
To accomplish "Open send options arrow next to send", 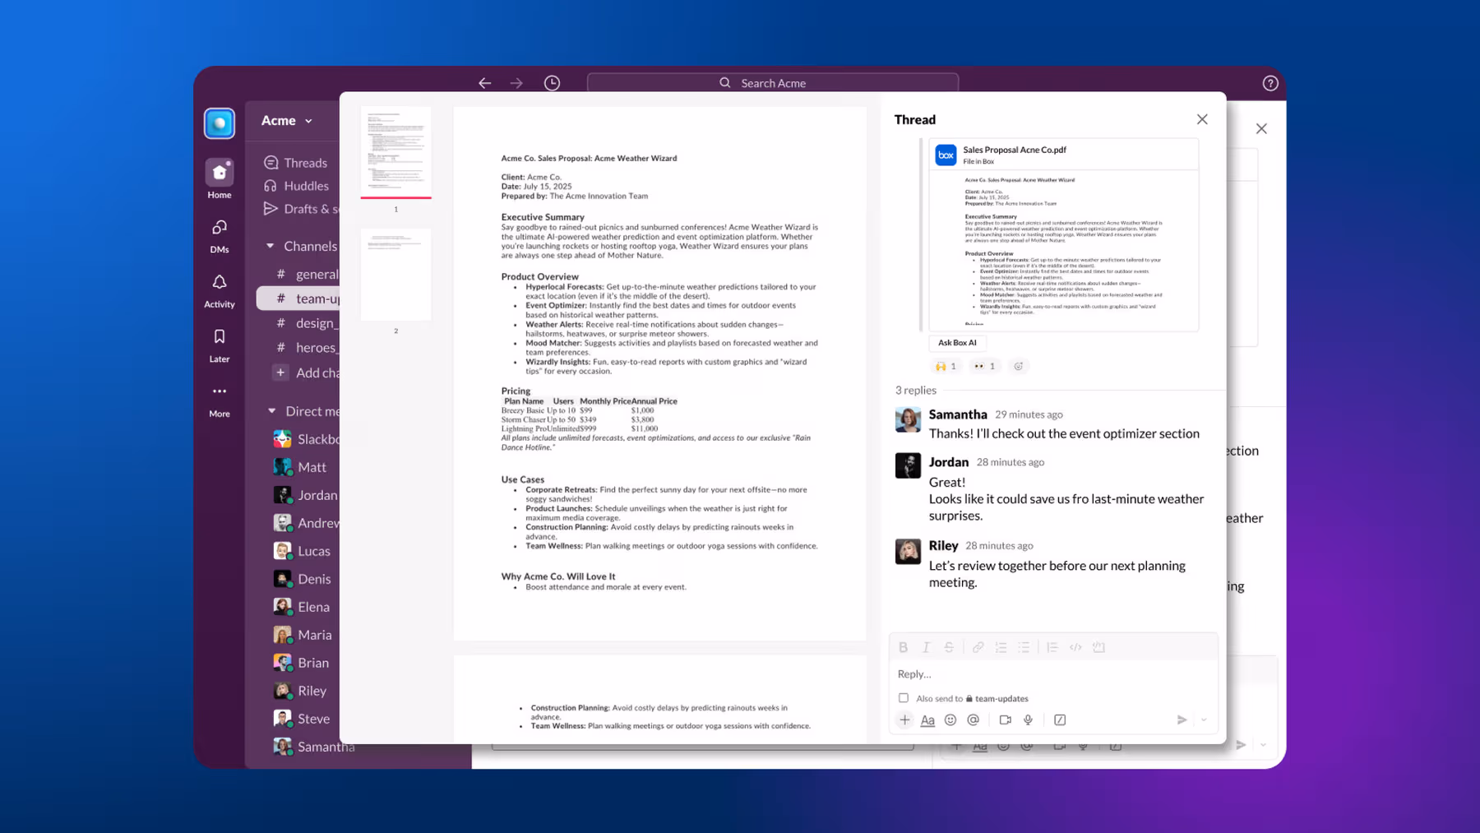I will [1204, 720].
